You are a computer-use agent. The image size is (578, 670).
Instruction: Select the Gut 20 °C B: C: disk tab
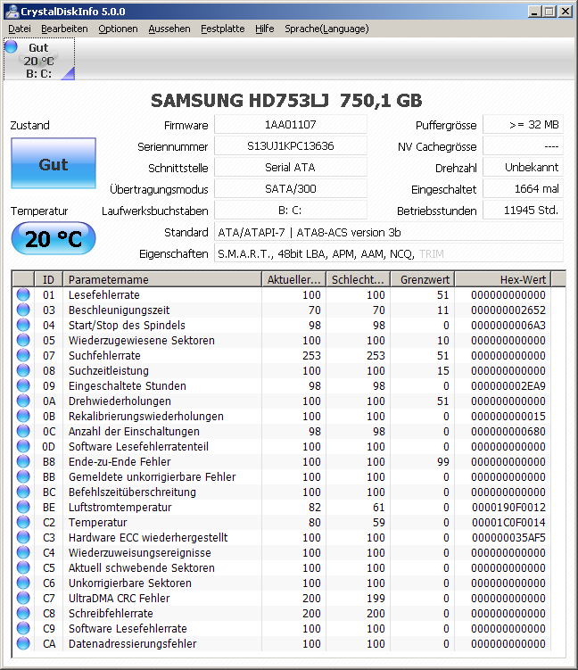[39, 59]
